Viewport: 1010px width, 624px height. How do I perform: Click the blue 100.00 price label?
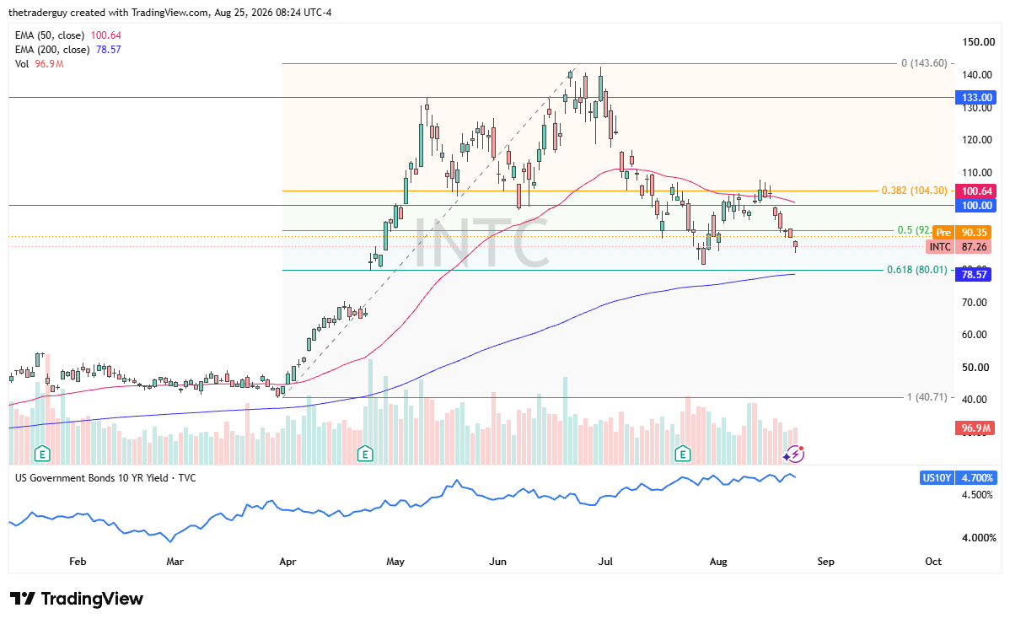(x=976, y=206)
